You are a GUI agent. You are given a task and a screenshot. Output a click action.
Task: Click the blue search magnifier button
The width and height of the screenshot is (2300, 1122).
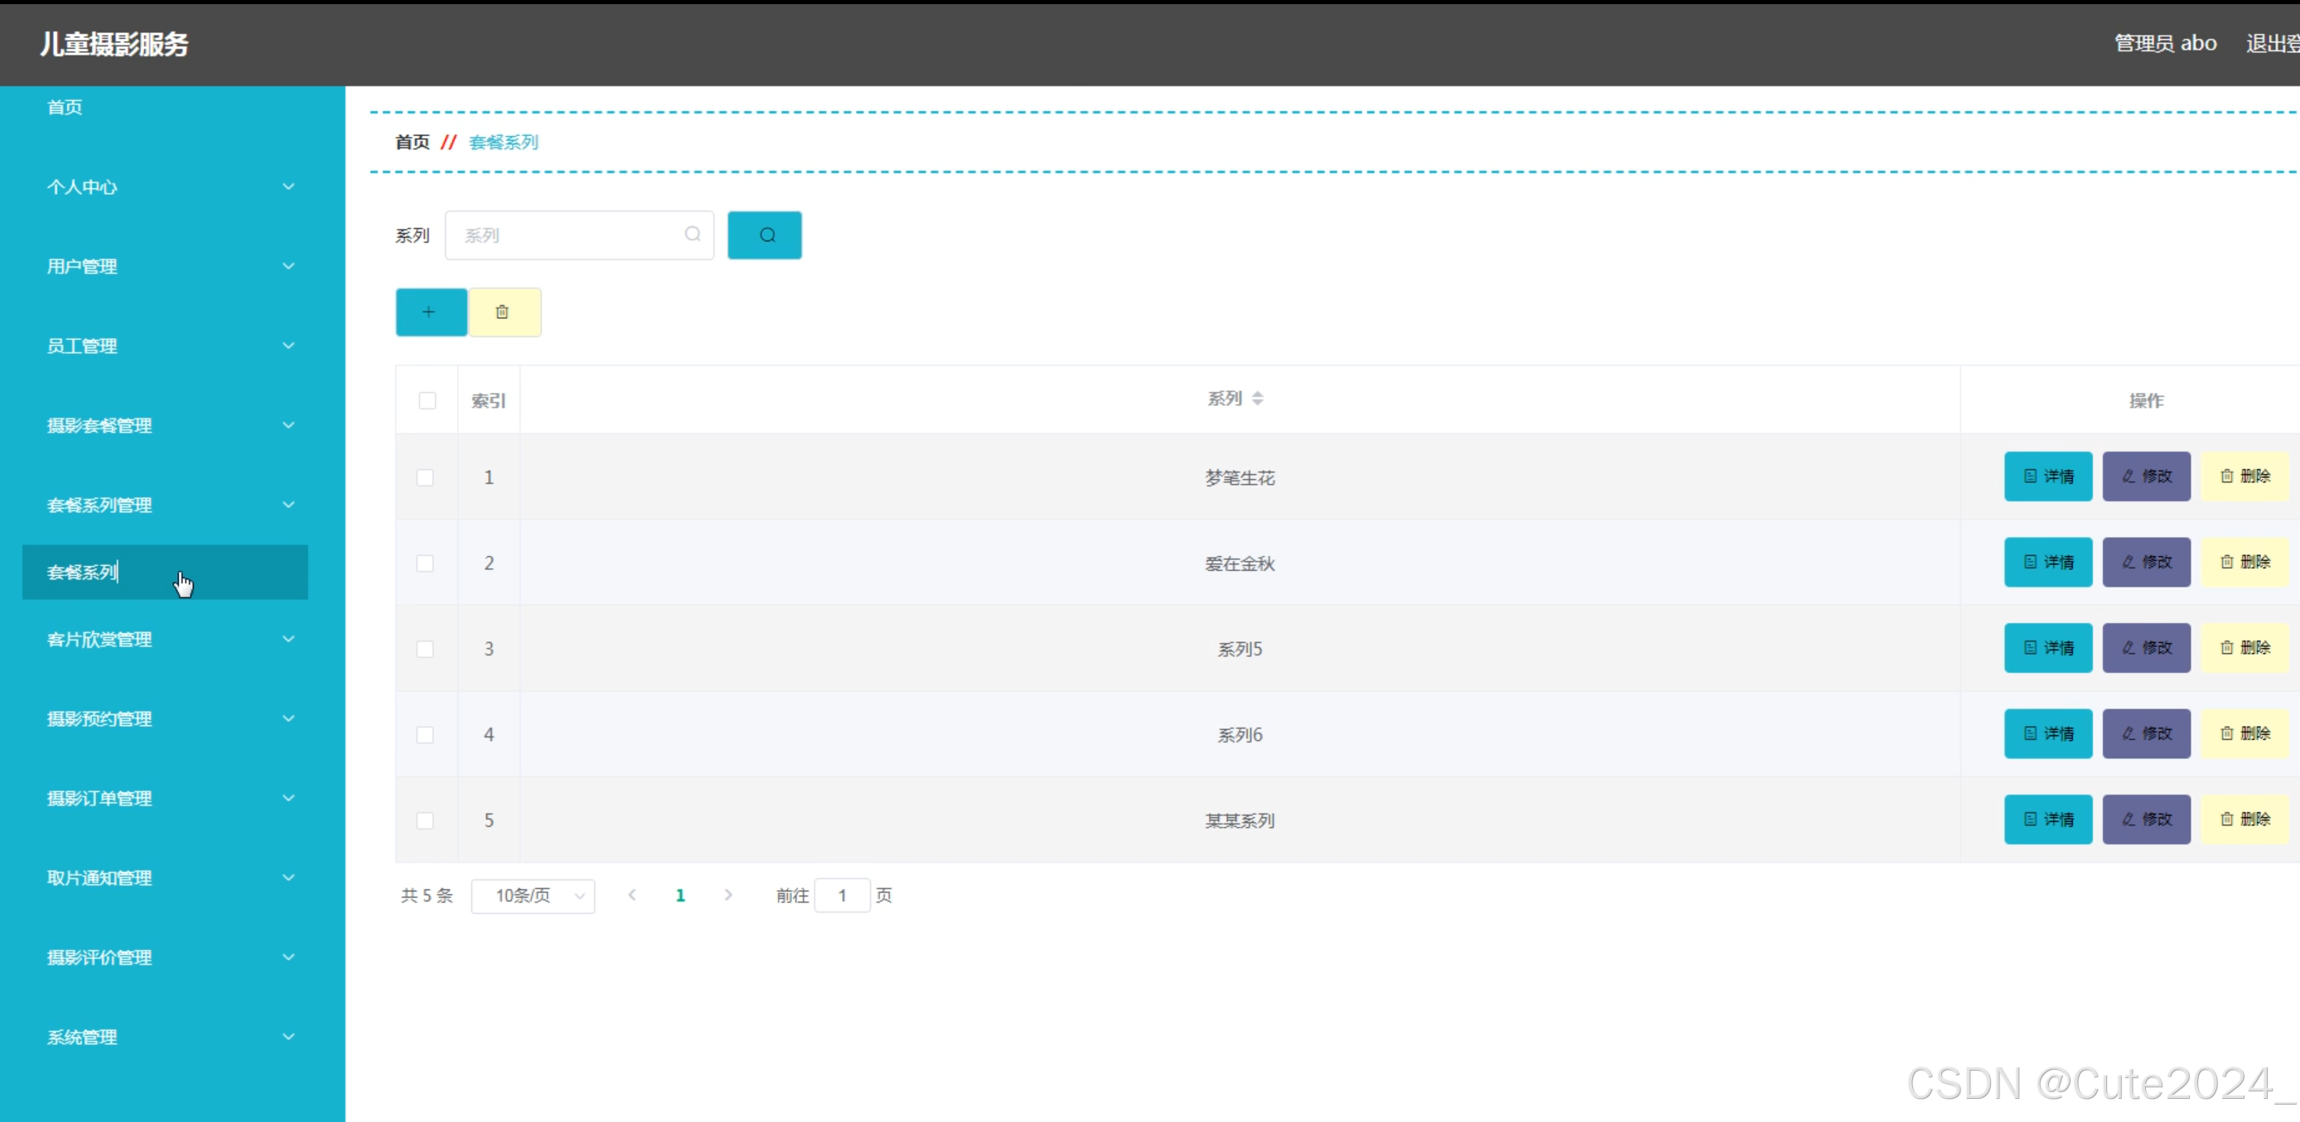764,235
